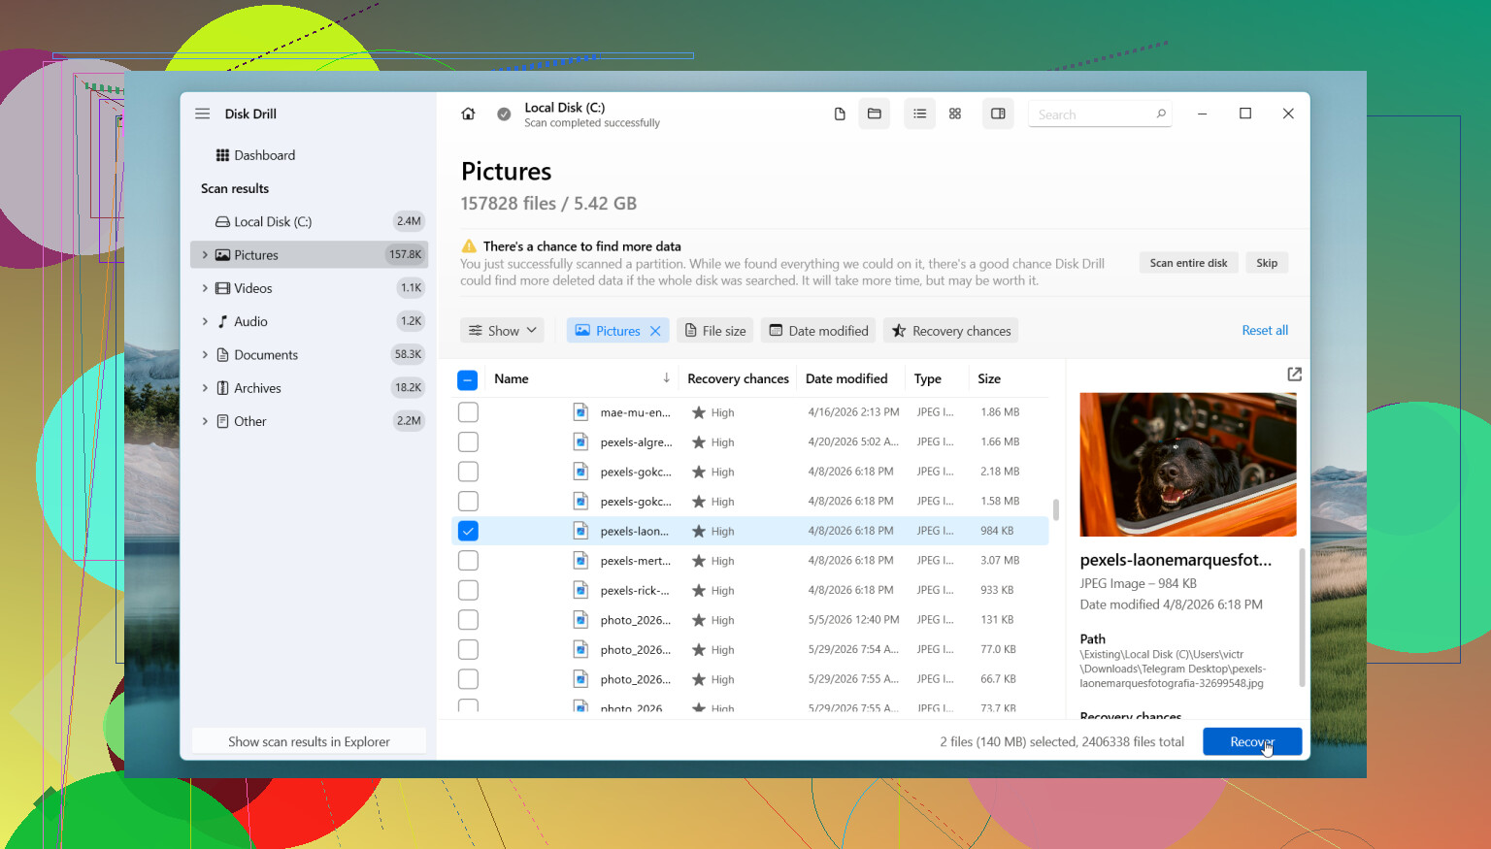Screen dimensions: 1491x849
Task: Expand the Archives category chevron
Action: tap(204, 388)
